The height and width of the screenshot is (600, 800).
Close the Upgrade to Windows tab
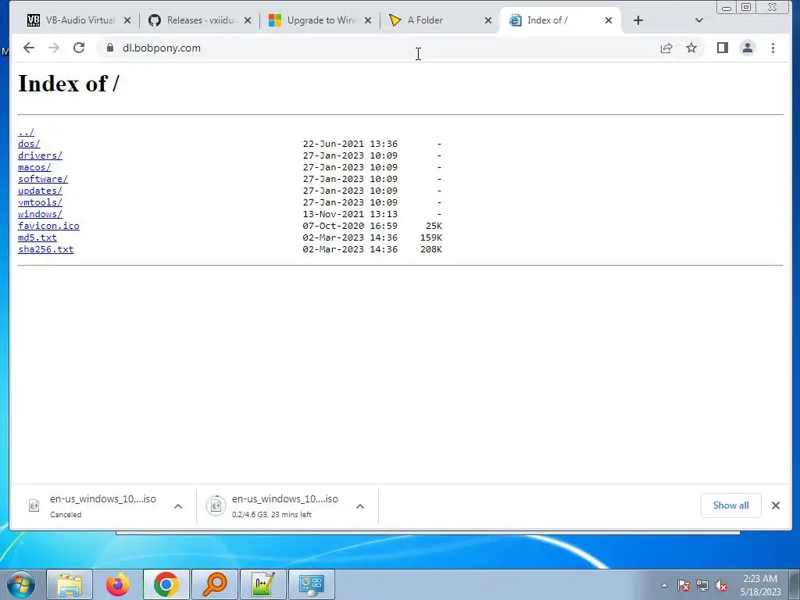pos(368,20)
